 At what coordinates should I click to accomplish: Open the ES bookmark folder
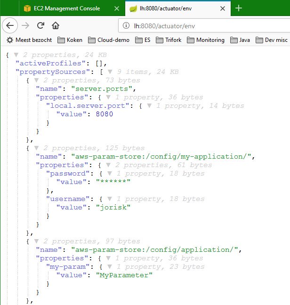[x=143, y=40]
